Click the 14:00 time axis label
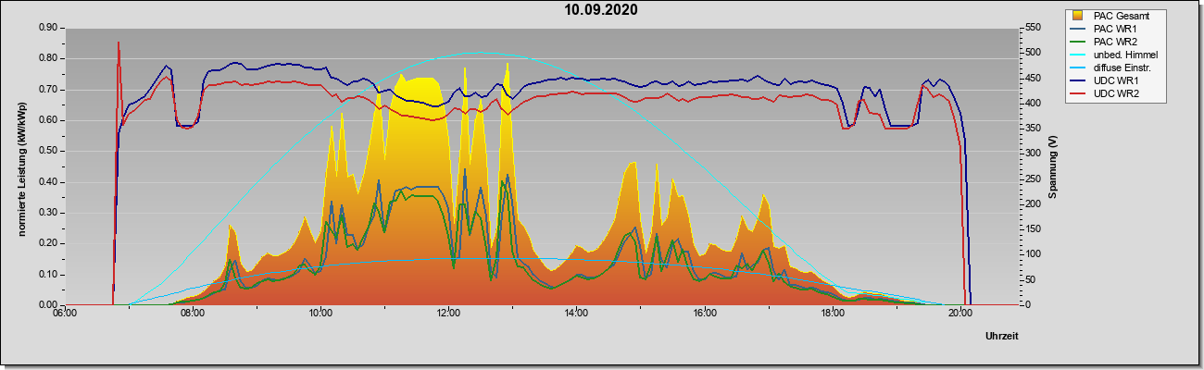This screenshot has height=370, width=1204. point(576,313)
